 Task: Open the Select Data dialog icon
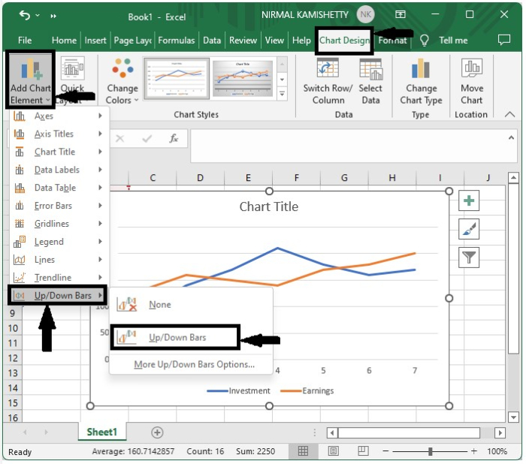(370, 69)
